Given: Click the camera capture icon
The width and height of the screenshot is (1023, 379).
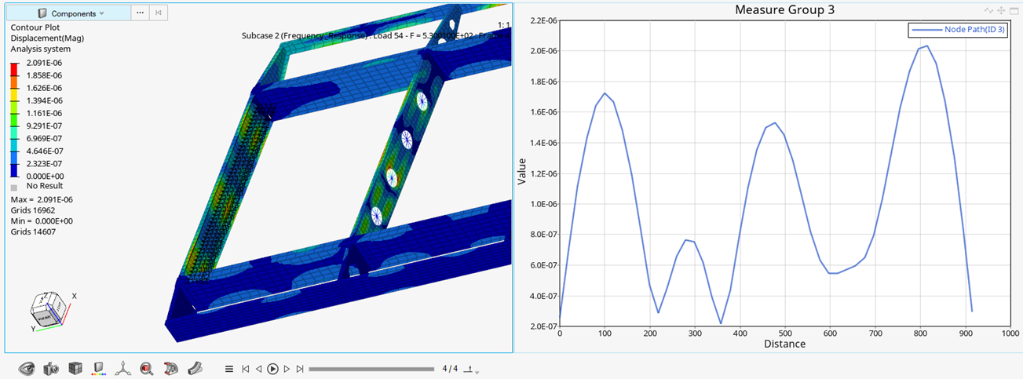Looking at the screenshot, I should [x=52, y=368].
